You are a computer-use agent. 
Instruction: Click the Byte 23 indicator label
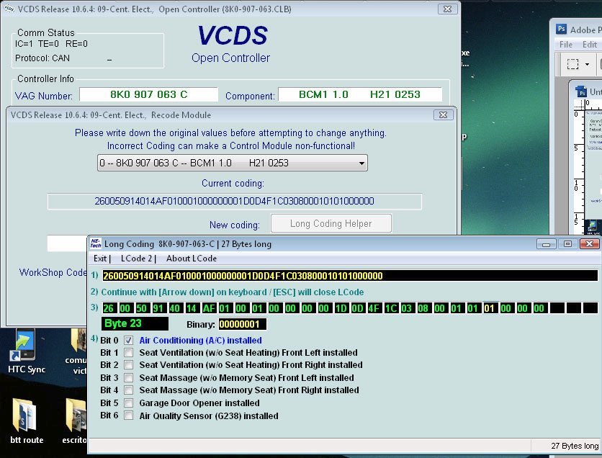[x=135, y=323]
